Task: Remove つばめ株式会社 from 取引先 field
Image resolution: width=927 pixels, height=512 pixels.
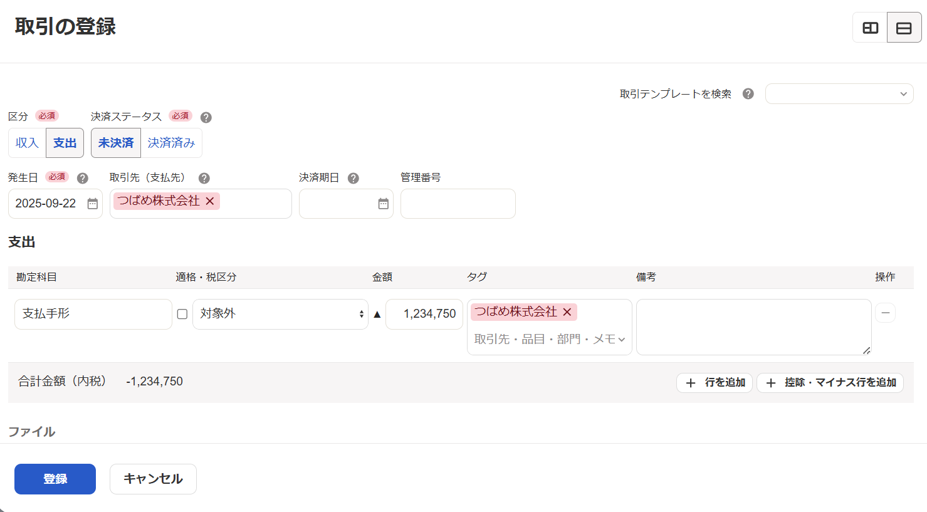Action: pos(210,201)
